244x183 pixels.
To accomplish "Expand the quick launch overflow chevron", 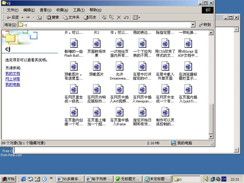I will (51, 178).
